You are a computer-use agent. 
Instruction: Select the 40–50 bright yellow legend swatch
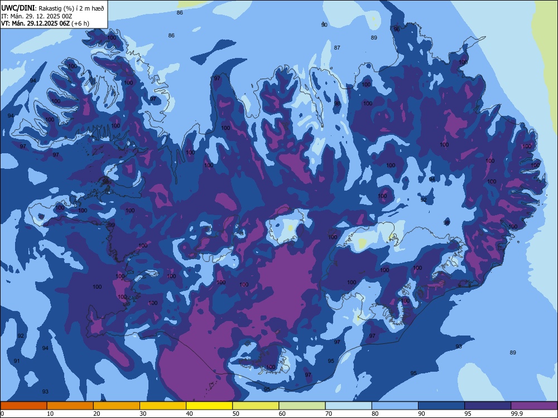click(209, 406)
